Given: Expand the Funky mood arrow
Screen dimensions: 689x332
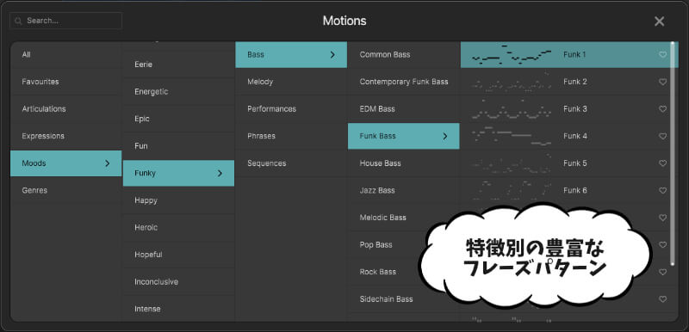Looking at the screenshot, I should click(x=220, y=173).
